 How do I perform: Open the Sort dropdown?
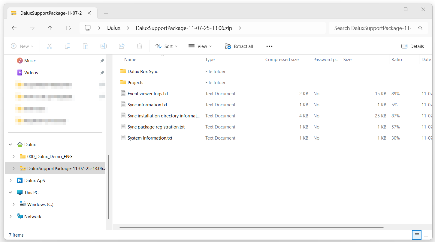coord(166,46)
